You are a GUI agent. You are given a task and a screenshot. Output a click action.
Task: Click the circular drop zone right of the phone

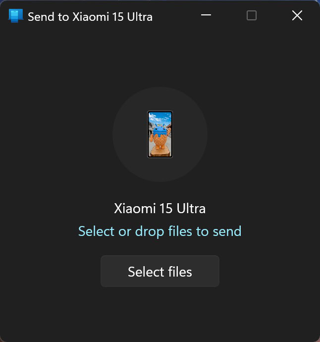(190, 134)
